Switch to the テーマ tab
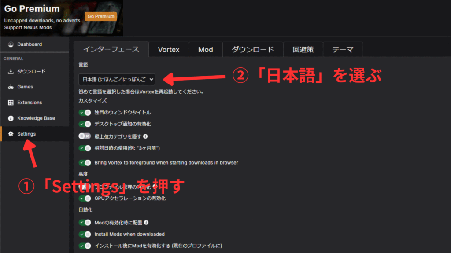This screenshot has width=451, height=253. click(x=343, y=49)
